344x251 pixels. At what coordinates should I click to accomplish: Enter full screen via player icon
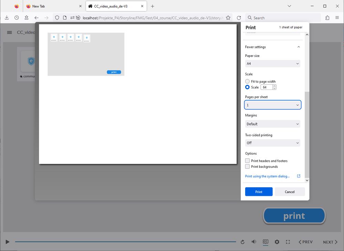(x=288, y=242)
